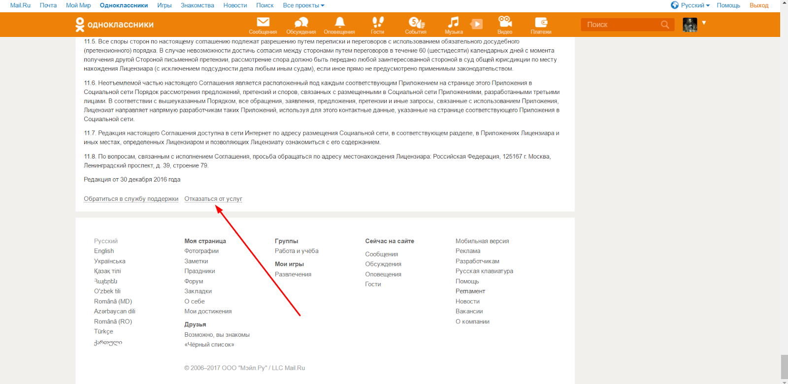Open О компании footer link
Screen dimensions: 788x384
coord(472,321)
